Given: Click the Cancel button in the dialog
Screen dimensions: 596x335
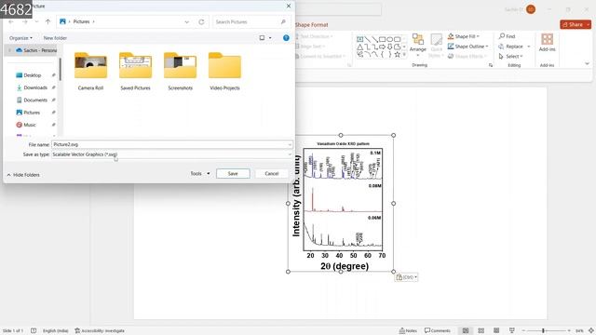Looking at the screenshot, I should (272, 173).
